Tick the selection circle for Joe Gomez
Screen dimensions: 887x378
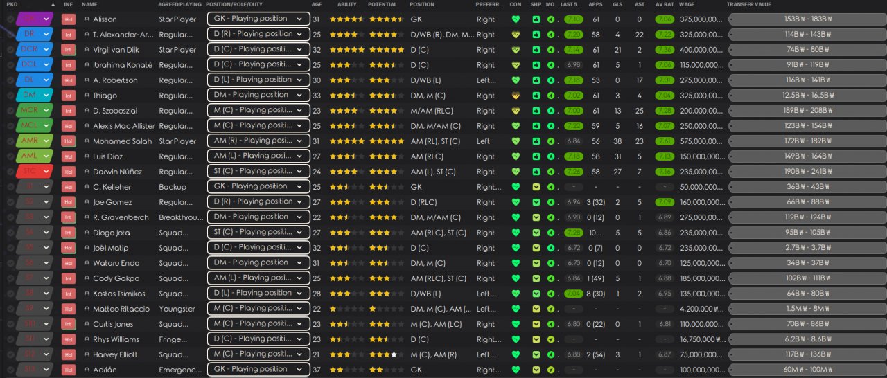[x=10, y=202]
